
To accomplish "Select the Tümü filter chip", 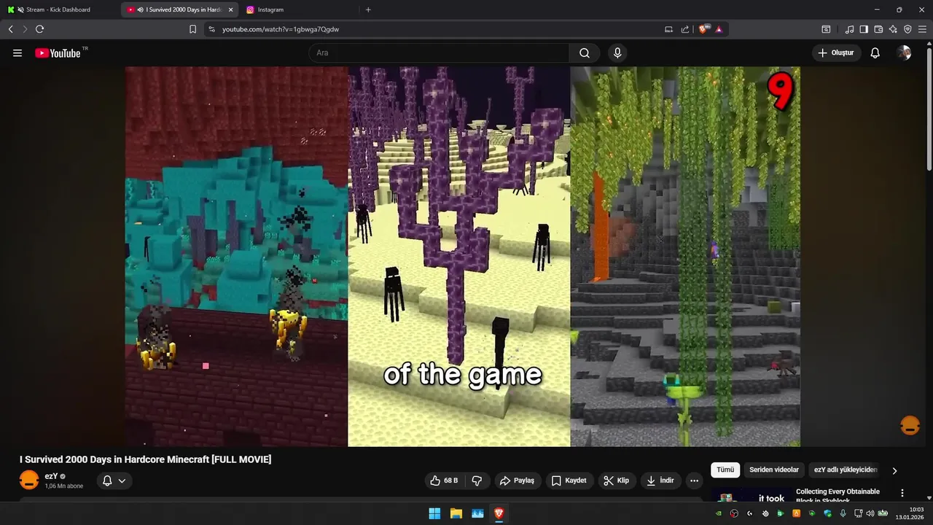I will (725, 470).
